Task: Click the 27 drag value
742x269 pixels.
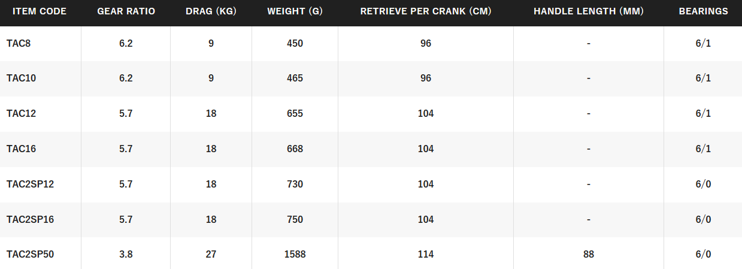Action: point(211,255)
